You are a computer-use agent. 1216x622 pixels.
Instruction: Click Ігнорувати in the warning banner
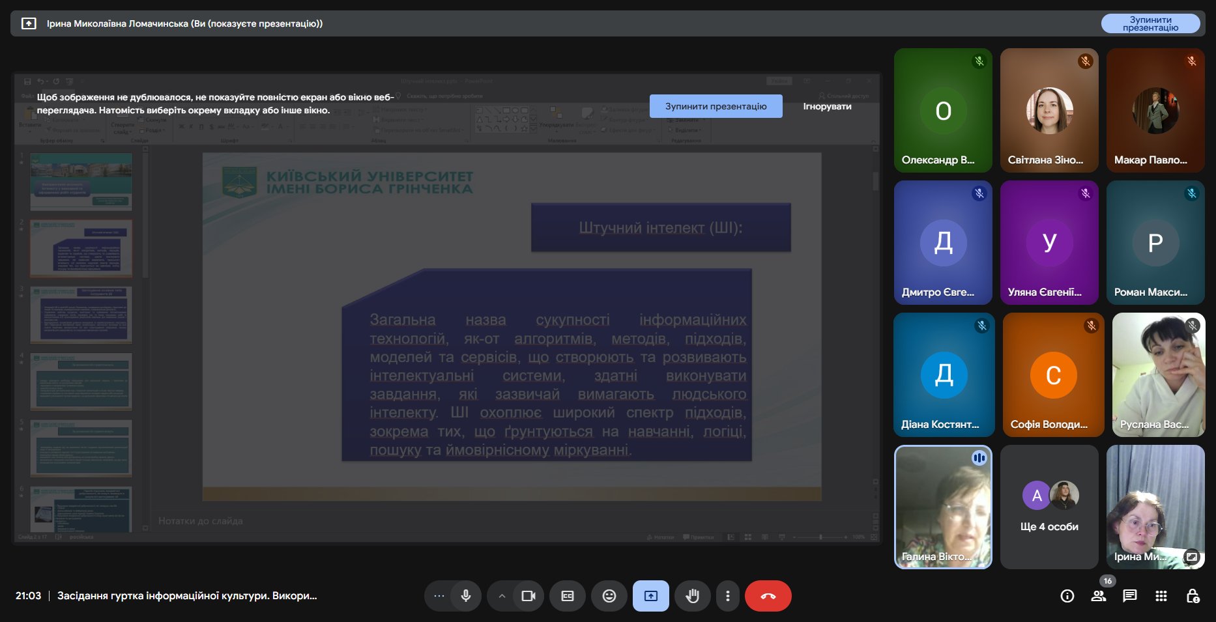827,106
